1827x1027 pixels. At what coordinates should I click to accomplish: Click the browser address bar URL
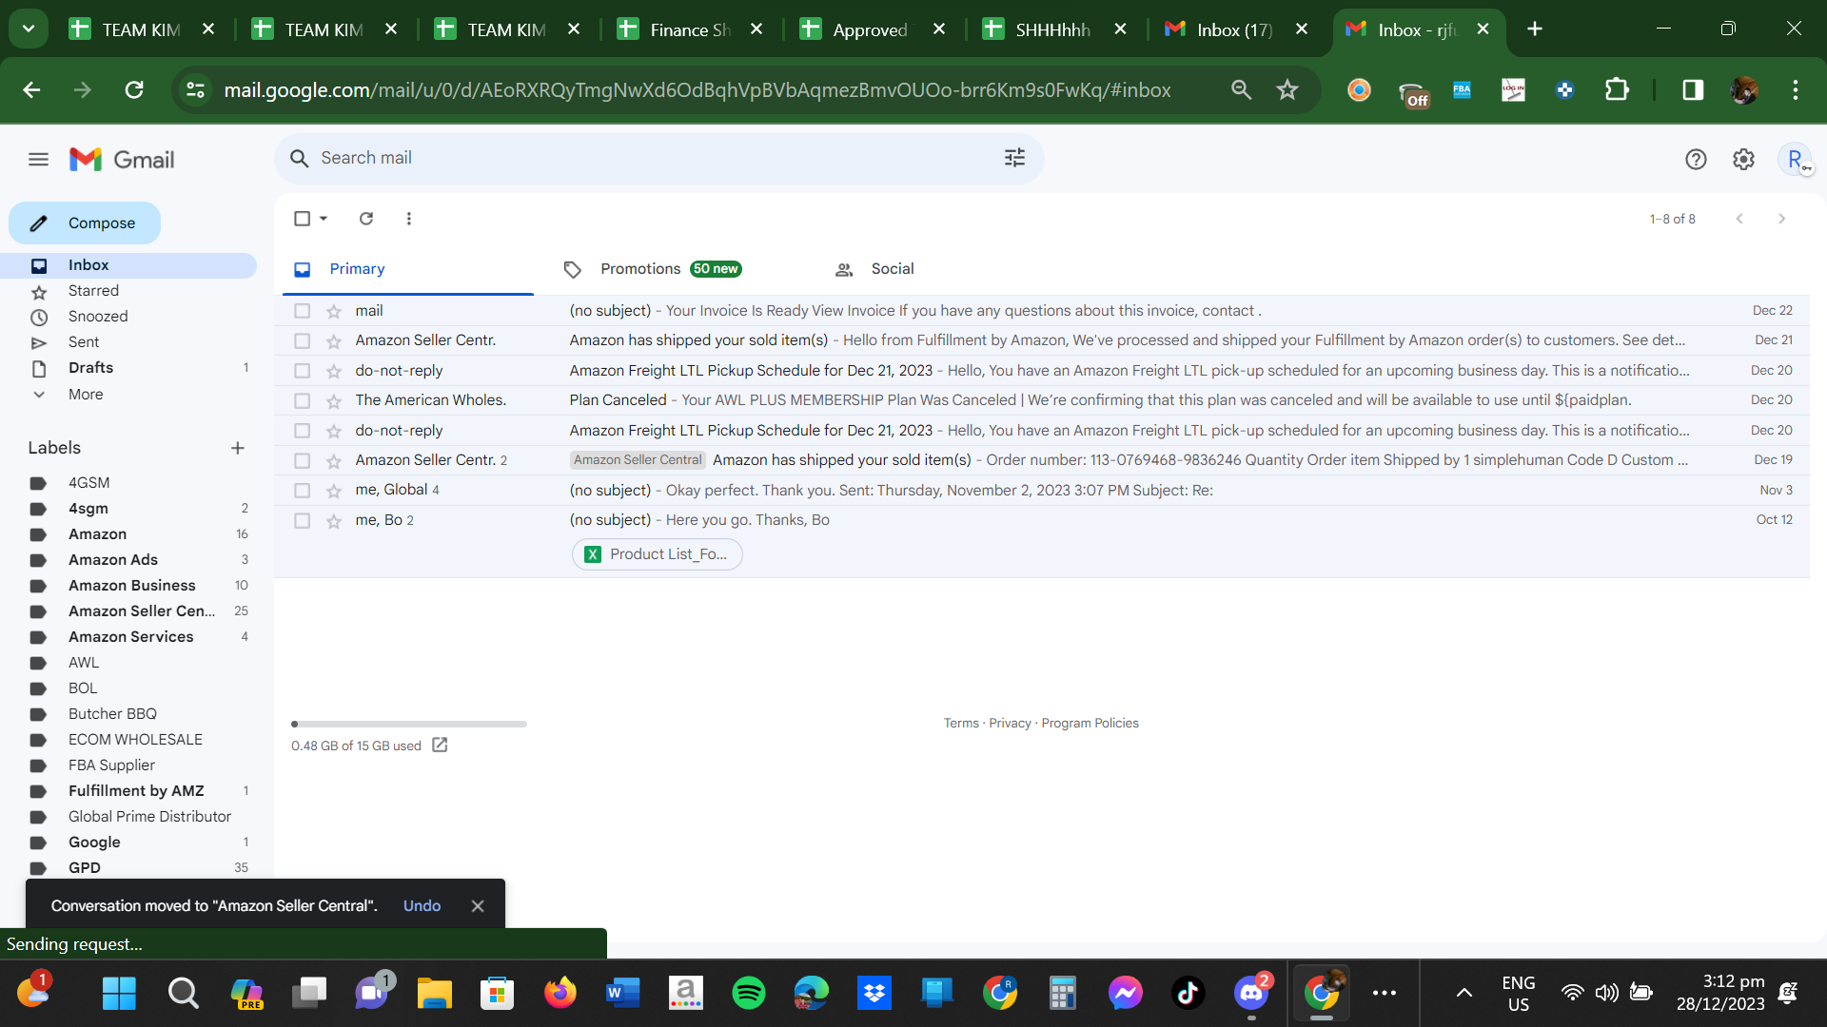tap(697, 90)
